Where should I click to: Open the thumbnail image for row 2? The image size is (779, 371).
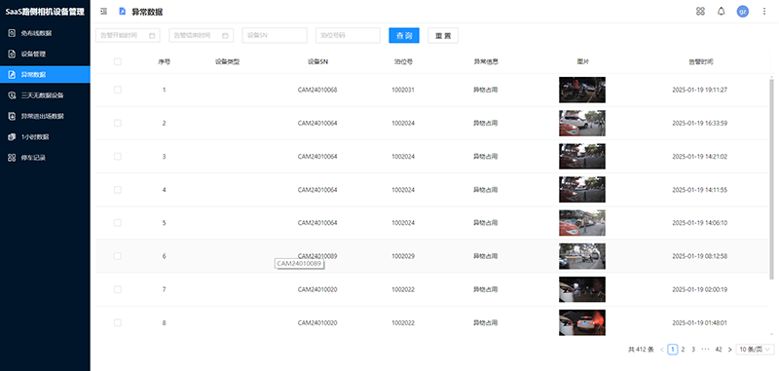point(581,123)
